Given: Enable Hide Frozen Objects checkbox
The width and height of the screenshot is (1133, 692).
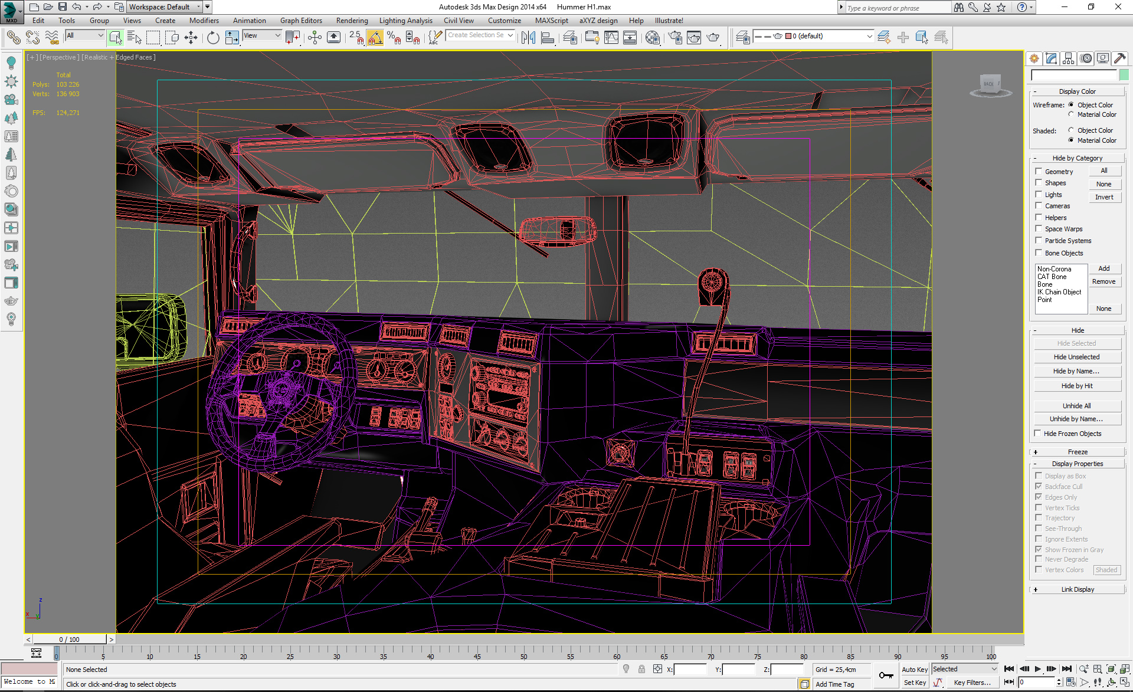Looking at the screenshot, I should click(x=1037, y=434).
